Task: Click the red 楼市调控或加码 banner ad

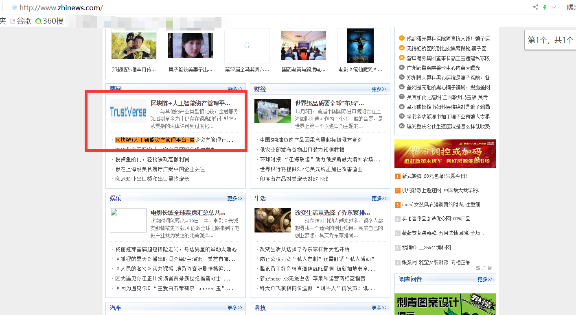Action: click(445, 154)
